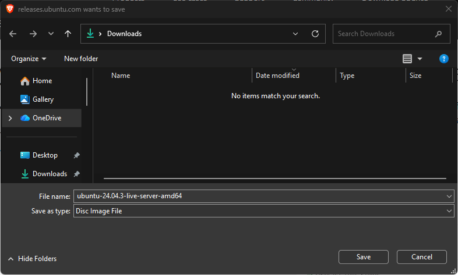Click the change view layout icon
This screenshot has width=458, height=275.
click(x=407, y=59)
